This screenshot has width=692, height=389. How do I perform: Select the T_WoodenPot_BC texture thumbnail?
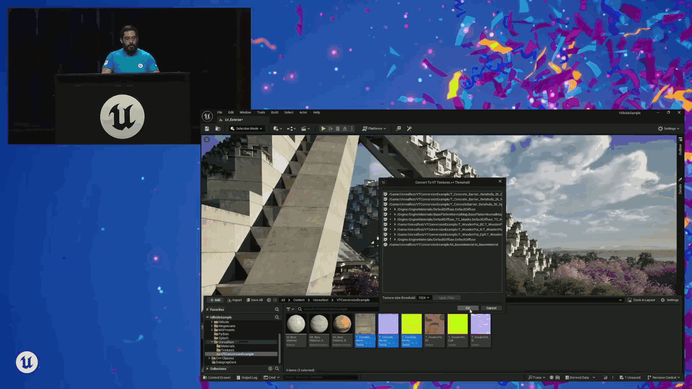click(435, 330)
